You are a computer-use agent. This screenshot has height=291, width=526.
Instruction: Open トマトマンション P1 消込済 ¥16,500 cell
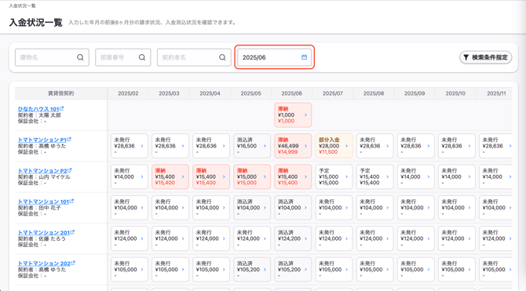coord(252,146)
